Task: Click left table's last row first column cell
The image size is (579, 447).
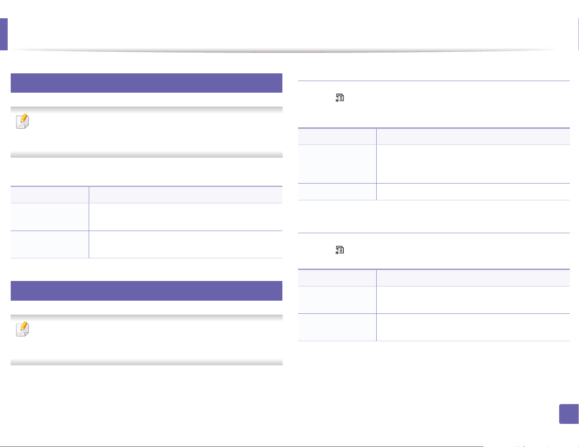Action: click(50, 244)
